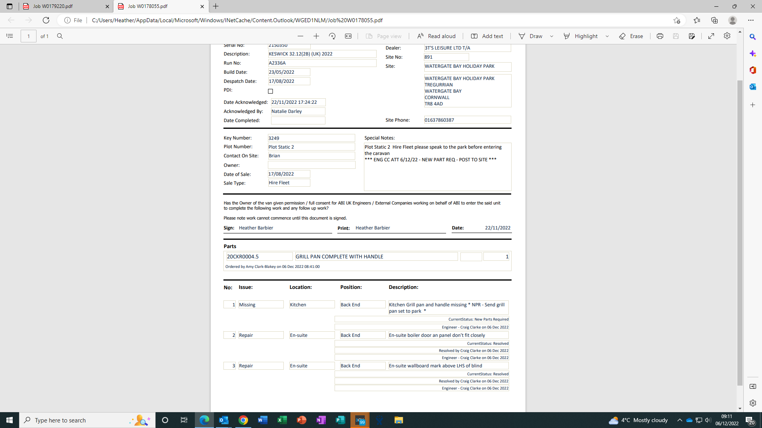The height and width of the screenshot is (428, 762).
Task: Click the Print icon in PDF toolbar
Action: point(660,36)
